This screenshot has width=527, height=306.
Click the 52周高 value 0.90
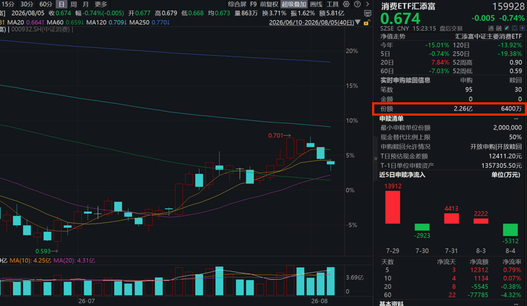click(516, 63)
